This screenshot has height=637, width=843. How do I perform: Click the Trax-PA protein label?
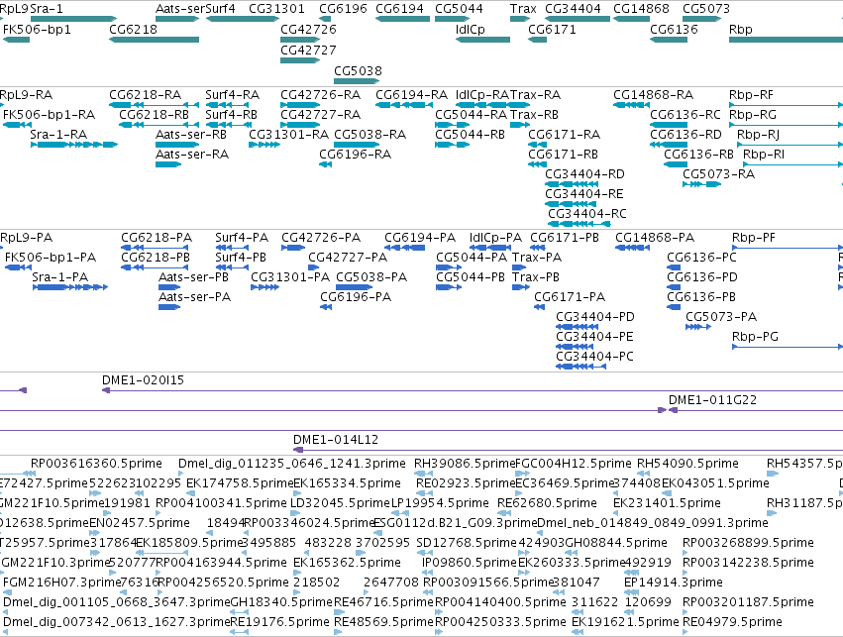tap(537, 258)
